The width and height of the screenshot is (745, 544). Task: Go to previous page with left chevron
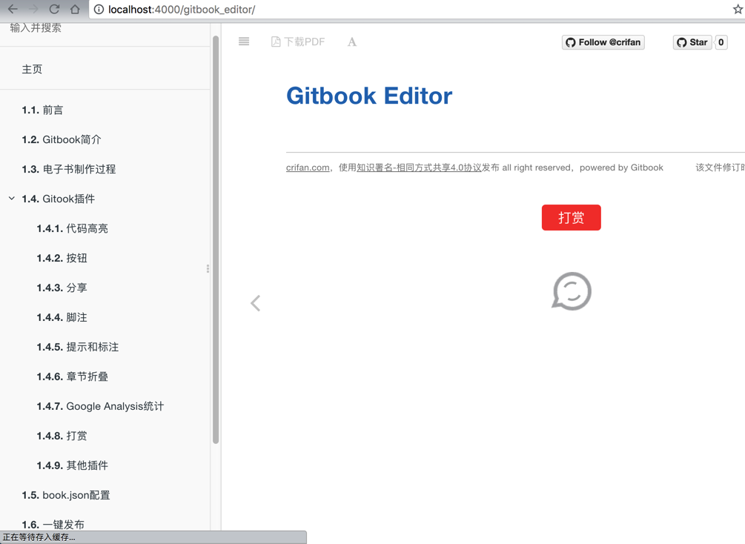pos(256,303)
